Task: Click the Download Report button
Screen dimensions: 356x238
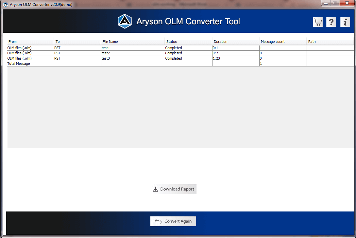Action: click(x=174, y=189)
